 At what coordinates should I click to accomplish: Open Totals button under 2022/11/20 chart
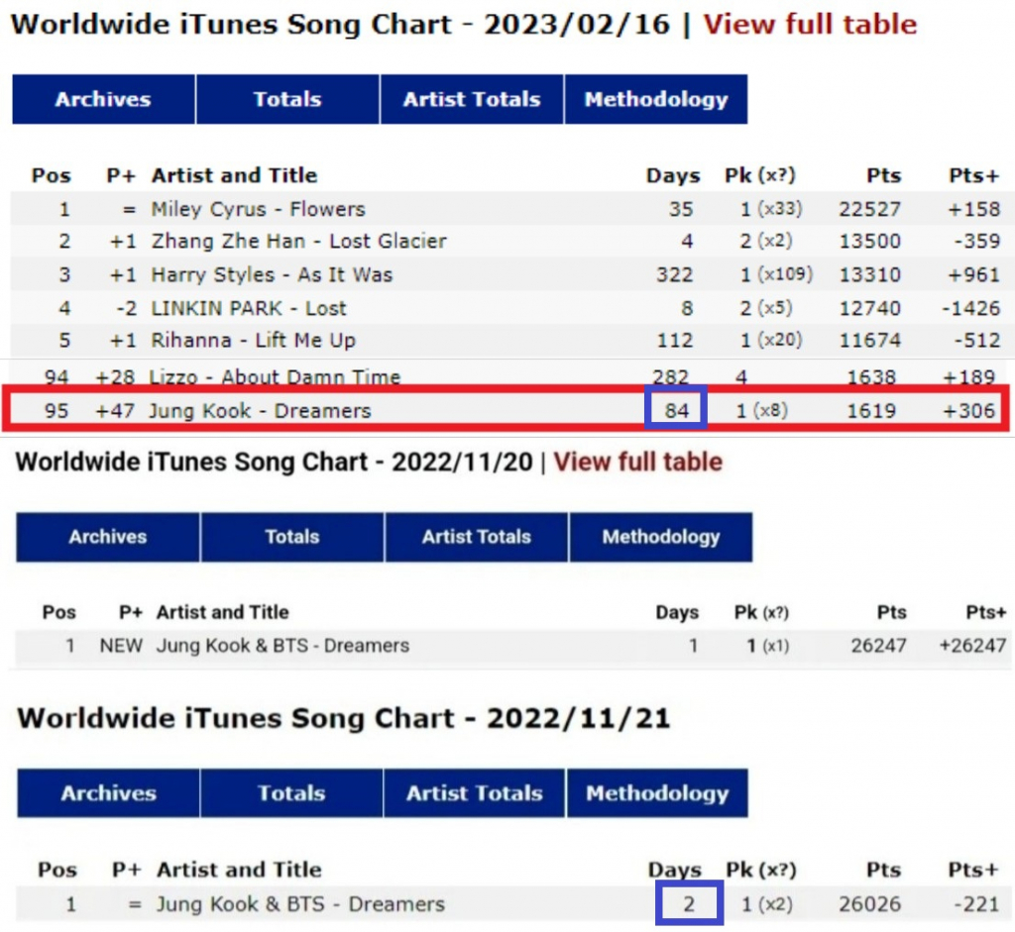point(292,537)
